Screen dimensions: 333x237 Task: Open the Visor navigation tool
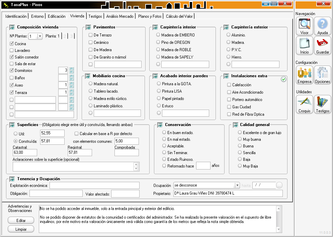click(304, 26)
